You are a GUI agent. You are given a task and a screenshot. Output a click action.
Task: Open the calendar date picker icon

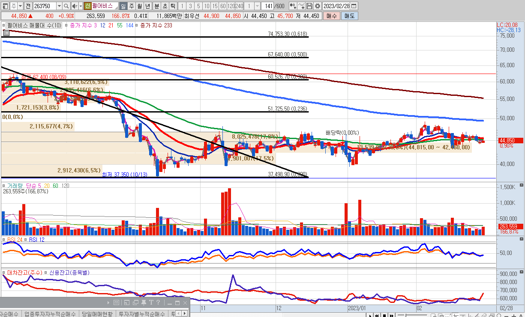(x=354, y=6)
